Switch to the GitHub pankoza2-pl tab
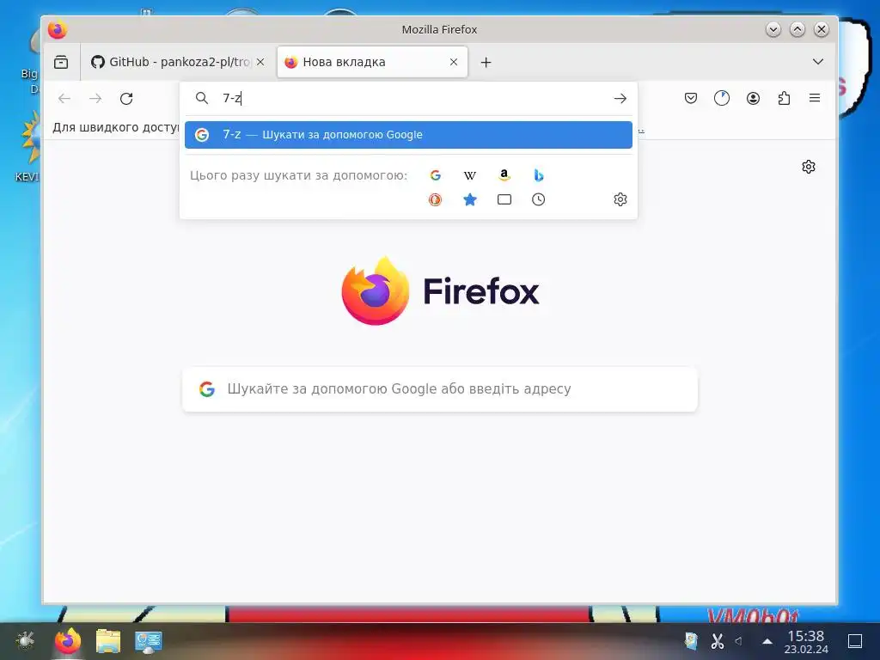Image resolution: width=880 pixels, height=660 pixels. 177,62
